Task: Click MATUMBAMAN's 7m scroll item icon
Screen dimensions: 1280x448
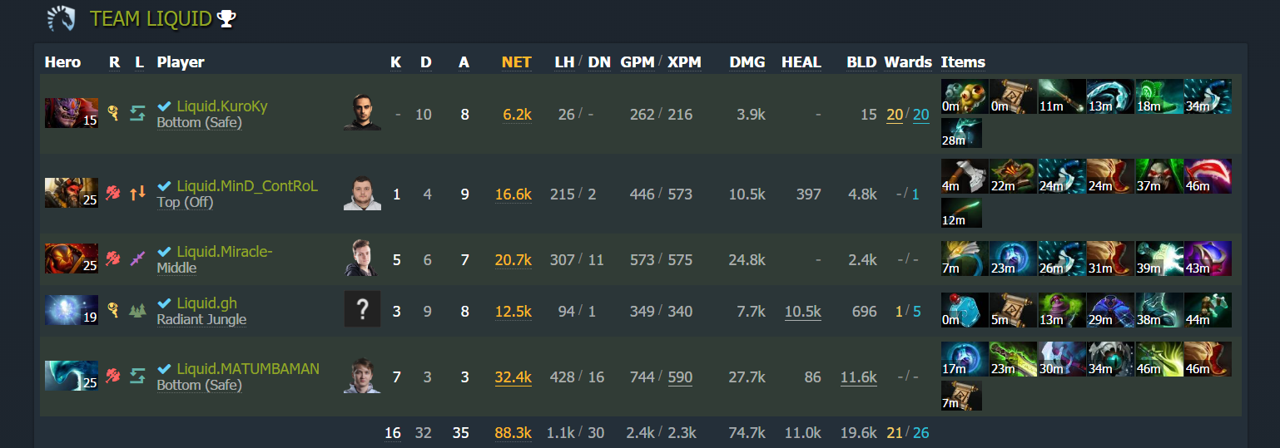Action: click(961, 396)
